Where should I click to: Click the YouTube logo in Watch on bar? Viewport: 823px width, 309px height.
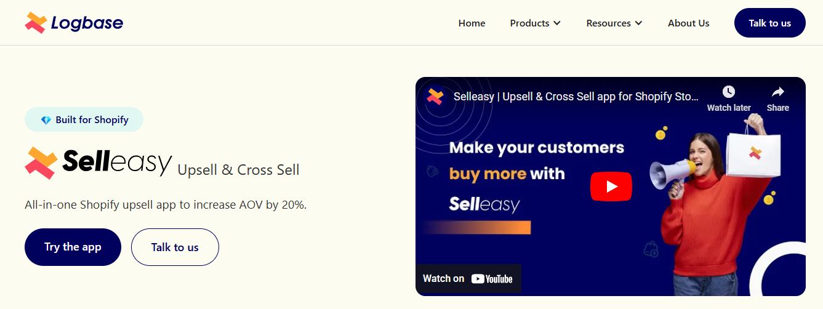pyautogui.click(x=492, y=279)
